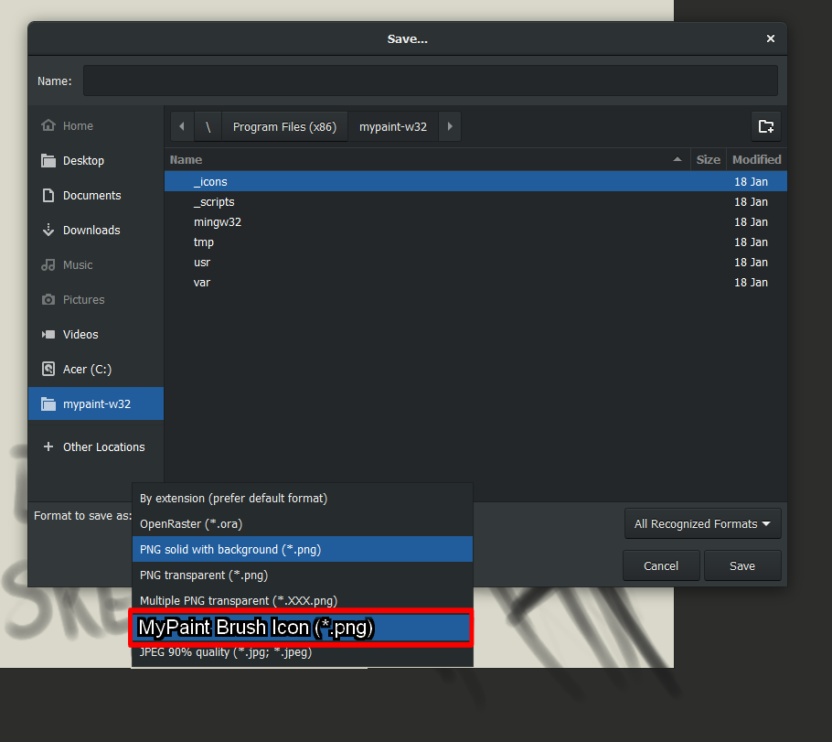
Task: Go to Documents in sidebar
Action: [x=96, y=196]
